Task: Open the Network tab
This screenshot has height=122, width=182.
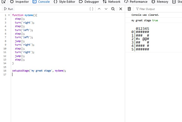Action: (112, 2)
